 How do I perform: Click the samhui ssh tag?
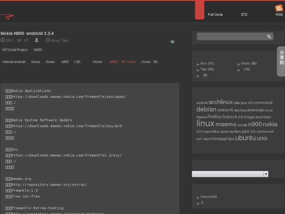pyautogui.click(x=265, y=132)
